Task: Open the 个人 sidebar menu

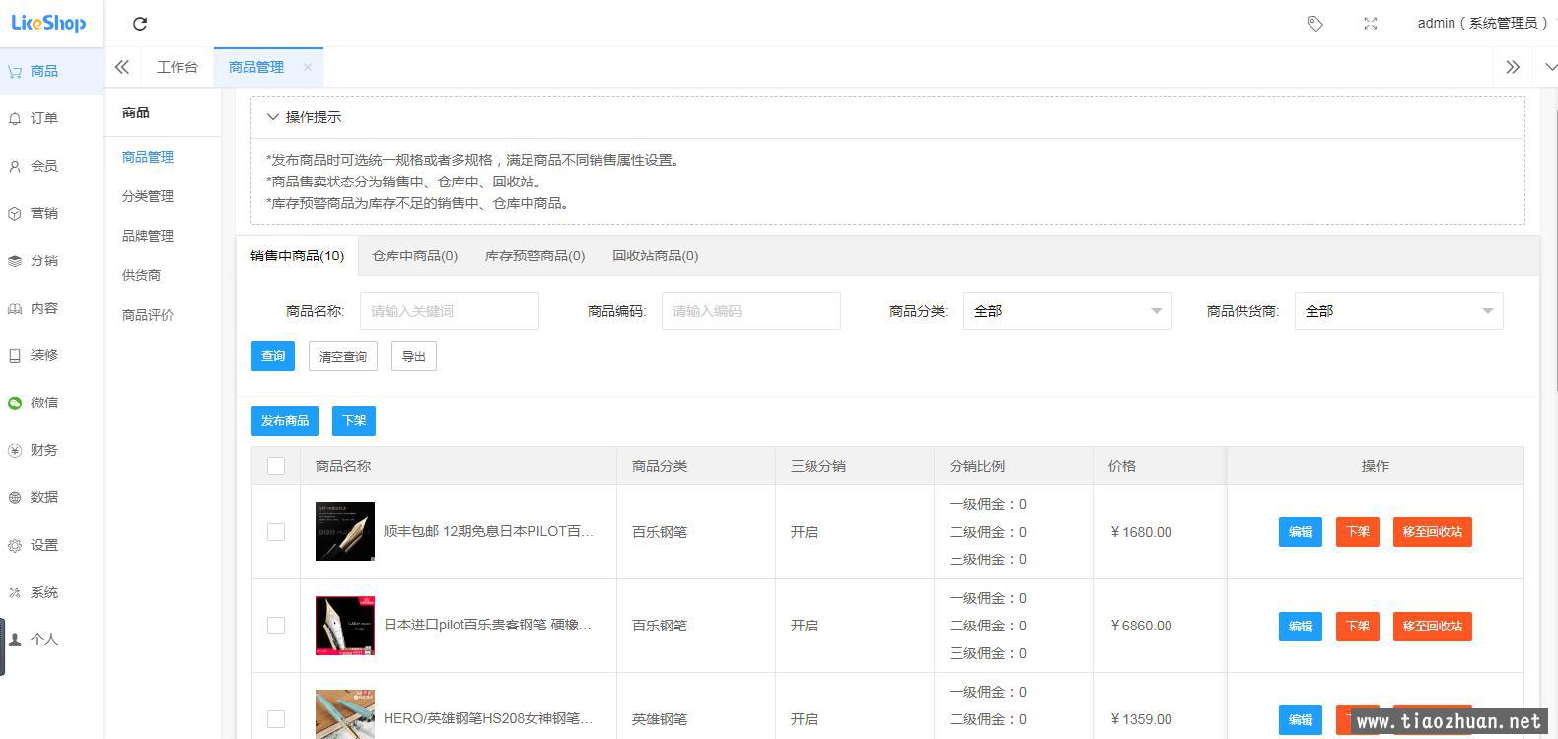Action: [51, 639]
